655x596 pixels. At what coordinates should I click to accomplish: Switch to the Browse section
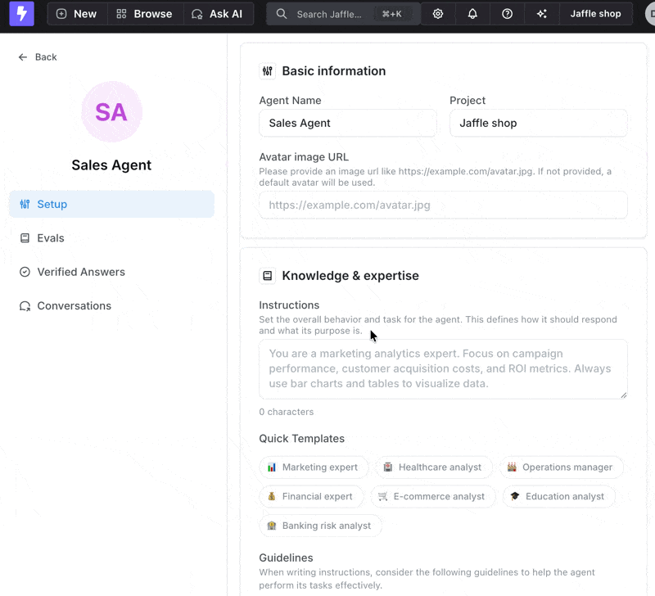coord(145,13)
